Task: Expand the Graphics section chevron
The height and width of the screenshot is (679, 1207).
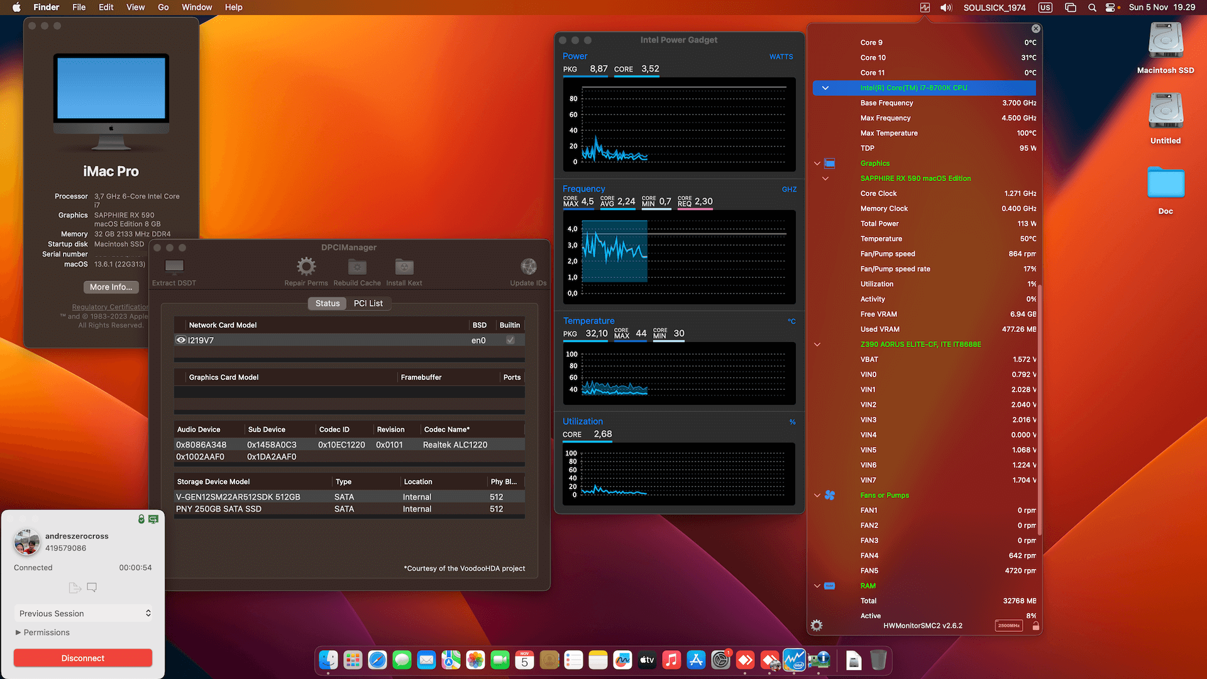Action: click(x=817, y=163)
